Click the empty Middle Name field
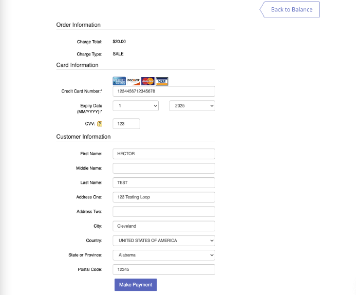 coord(164,168)
